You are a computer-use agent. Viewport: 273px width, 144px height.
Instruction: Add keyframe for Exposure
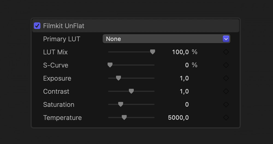click(226, 78)
